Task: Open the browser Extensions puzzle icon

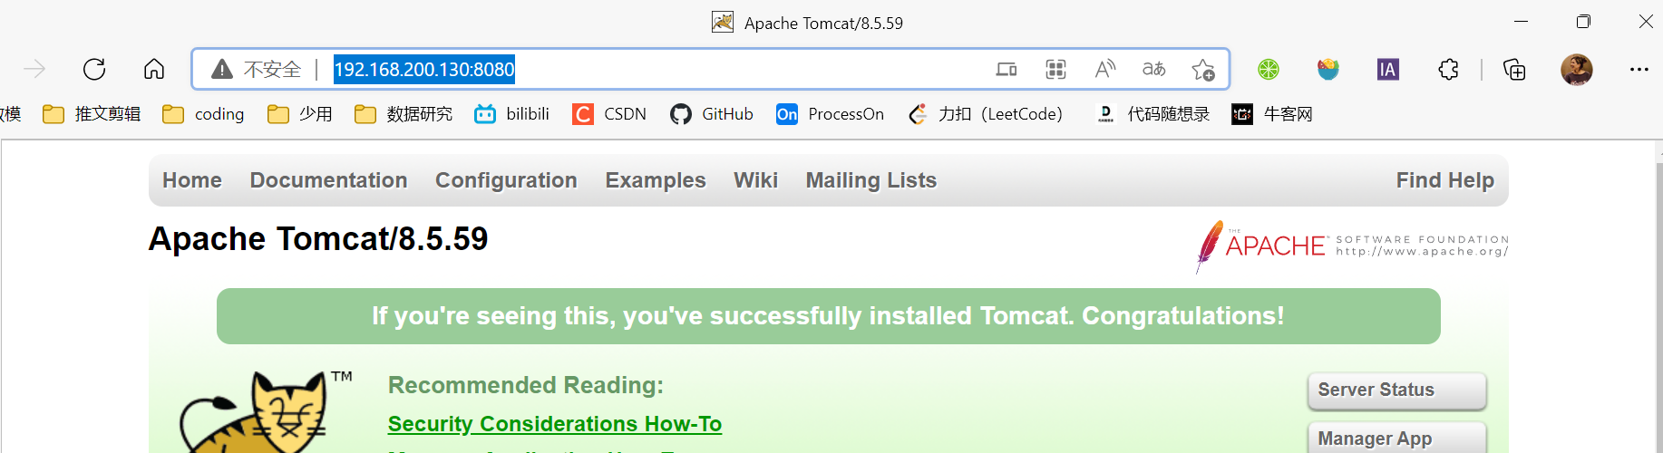Action: [x=1448, y=69]
